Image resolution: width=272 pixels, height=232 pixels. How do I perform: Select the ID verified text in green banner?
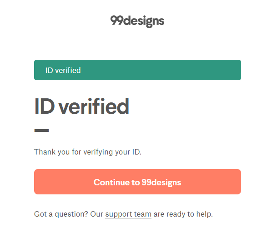(x=63, y=70)
